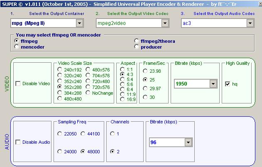Select 240x192 video scale size
The image size is (262, 167).
pos(59,69)
